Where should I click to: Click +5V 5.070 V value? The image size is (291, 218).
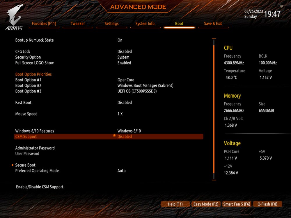[x=266, y=158]
